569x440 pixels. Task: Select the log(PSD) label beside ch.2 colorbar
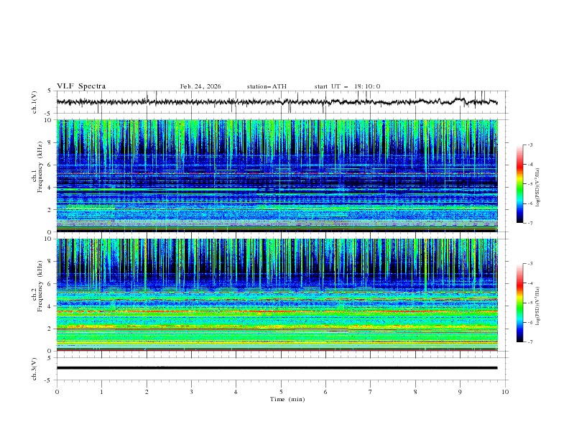tap(538, 306)
